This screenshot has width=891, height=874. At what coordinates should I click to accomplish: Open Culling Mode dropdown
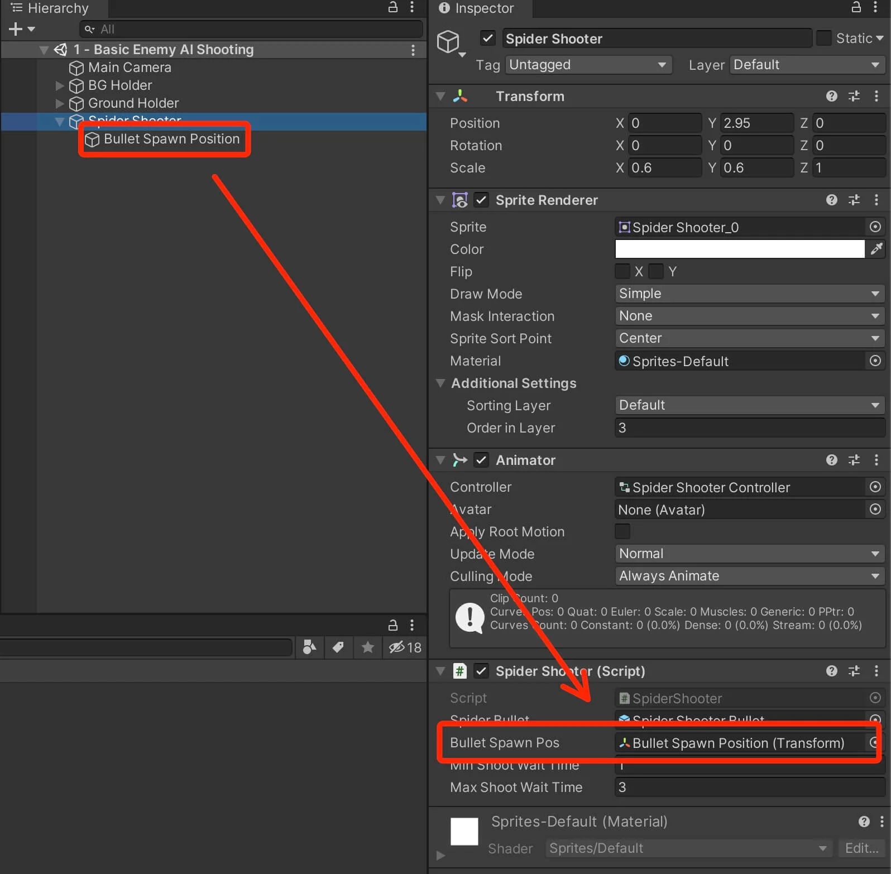(x=750, y=576)
